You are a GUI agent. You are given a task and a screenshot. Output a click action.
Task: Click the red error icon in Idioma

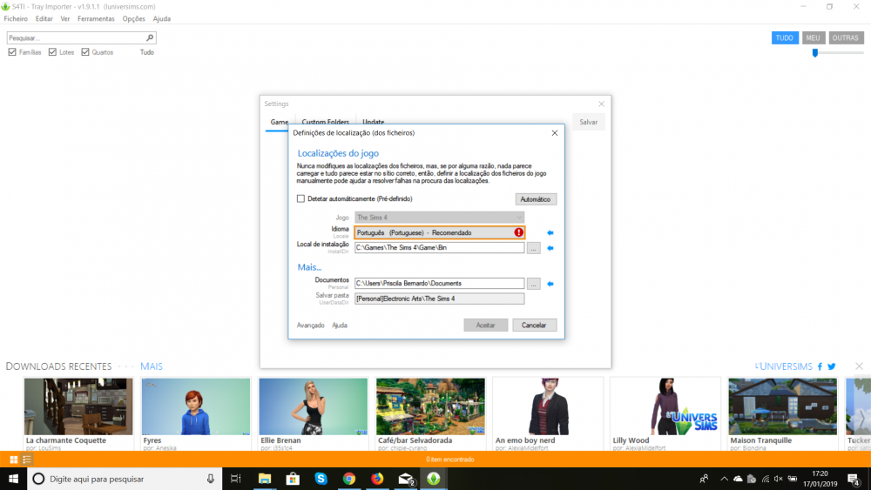pyautogui.click(x=518, y=232)
